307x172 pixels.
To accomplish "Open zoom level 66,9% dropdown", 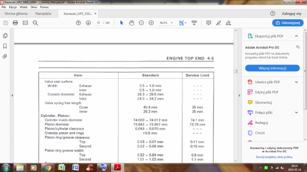I will tap(171, 23).
